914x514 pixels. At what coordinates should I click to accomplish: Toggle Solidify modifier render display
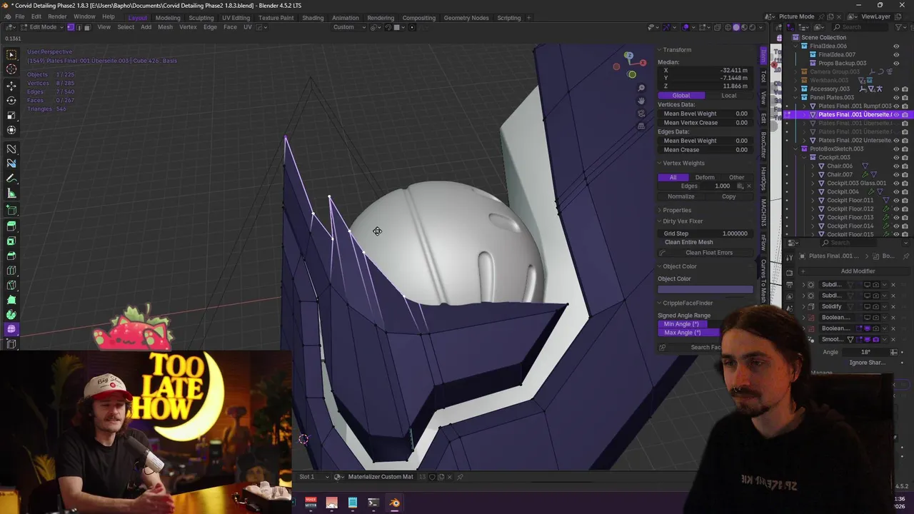(x=876, y=306)
